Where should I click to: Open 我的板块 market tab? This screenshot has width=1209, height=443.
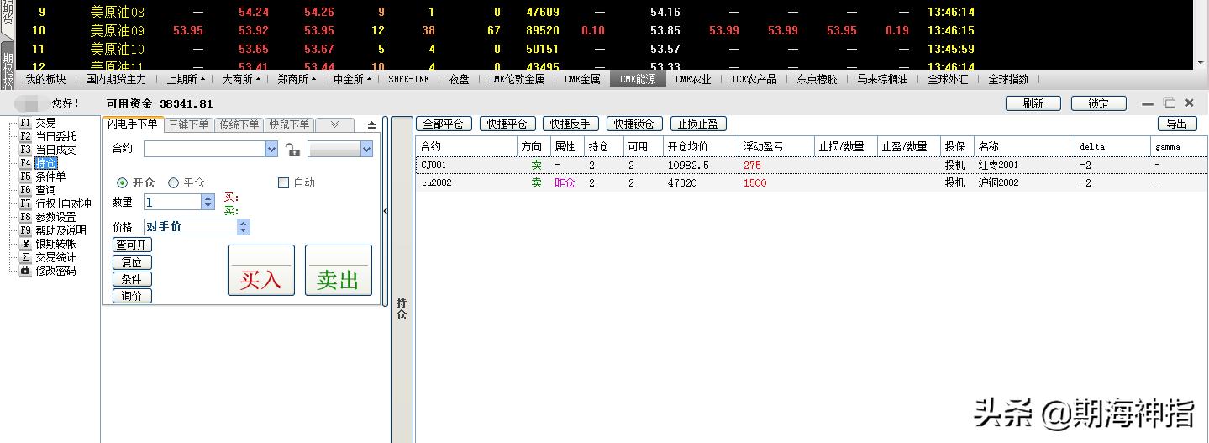45,79
